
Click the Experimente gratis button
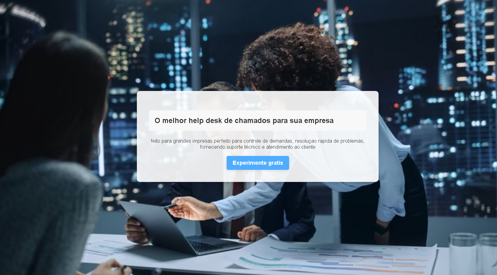pos(258,163)
